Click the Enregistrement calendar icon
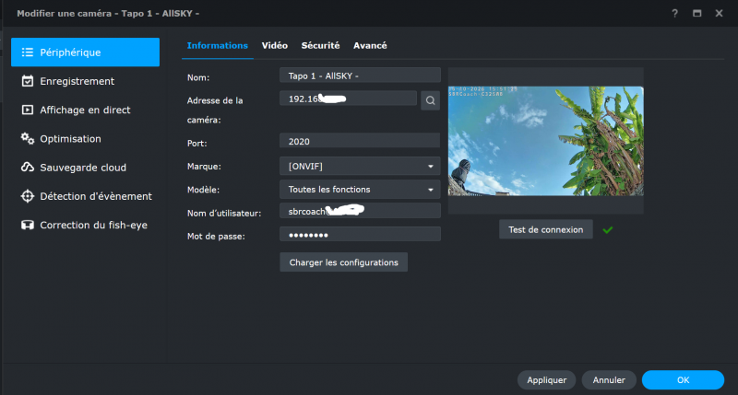The height and width of the screenshot is (395, 738). click(x=28, y=81)
